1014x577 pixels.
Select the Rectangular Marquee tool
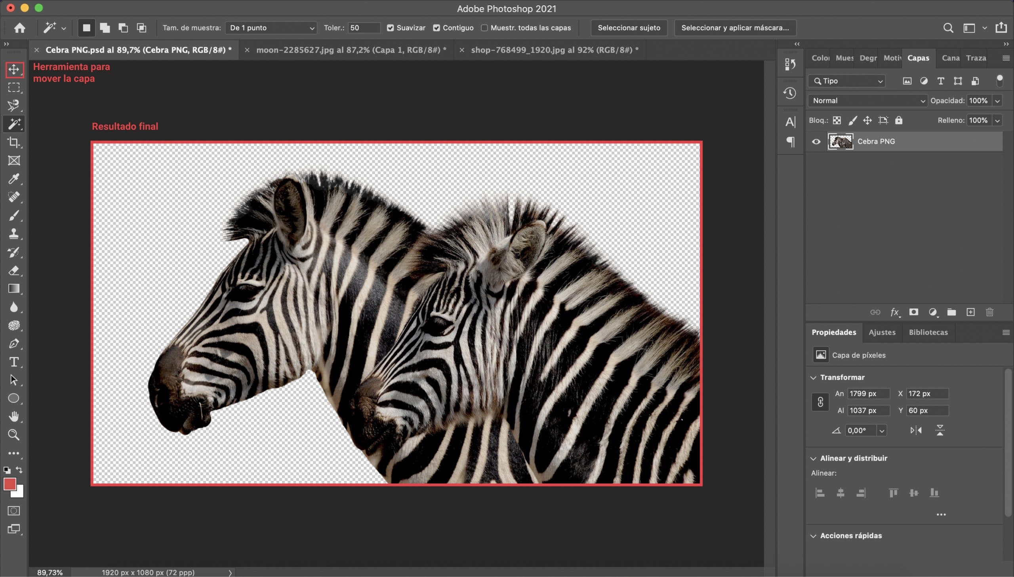click(x=14, y=87)
